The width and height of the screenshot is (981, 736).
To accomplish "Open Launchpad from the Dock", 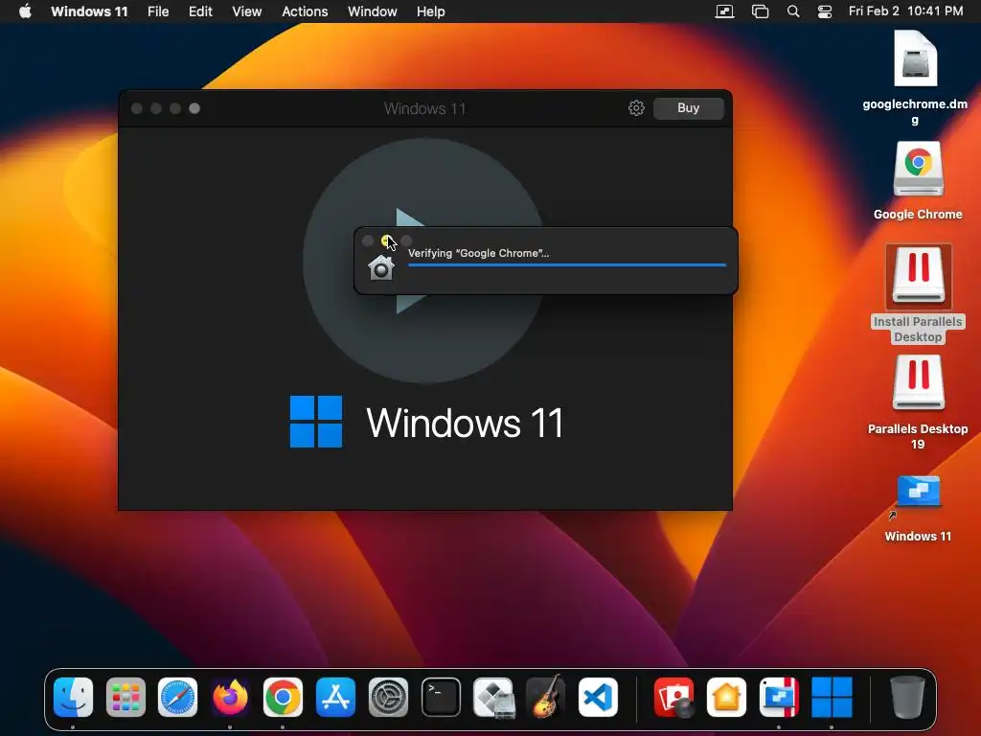I will click(x=125, y=698).
